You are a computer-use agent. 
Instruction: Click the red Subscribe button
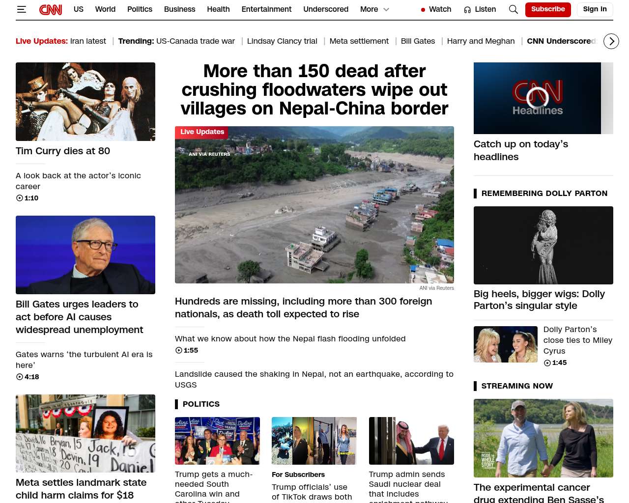tap(548, 9)
